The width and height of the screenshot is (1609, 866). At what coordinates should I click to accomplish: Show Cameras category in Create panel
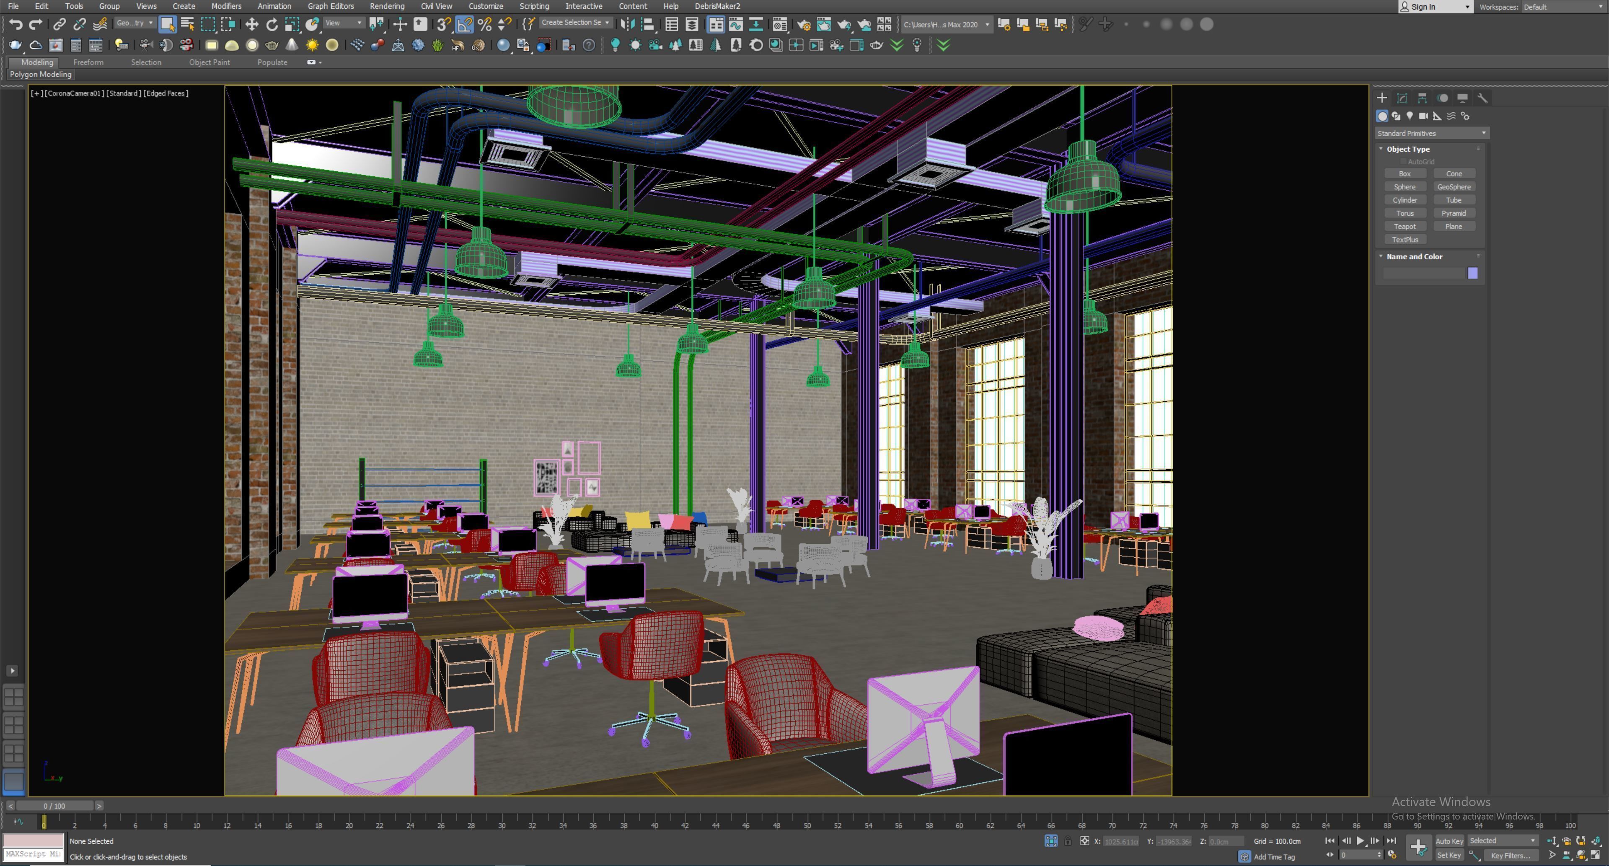tap(1423, 116)
